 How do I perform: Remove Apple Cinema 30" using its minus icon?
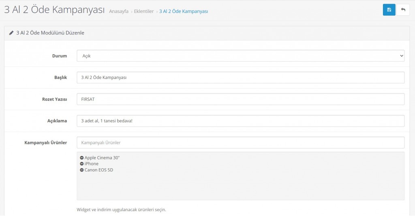pos(82,158)
